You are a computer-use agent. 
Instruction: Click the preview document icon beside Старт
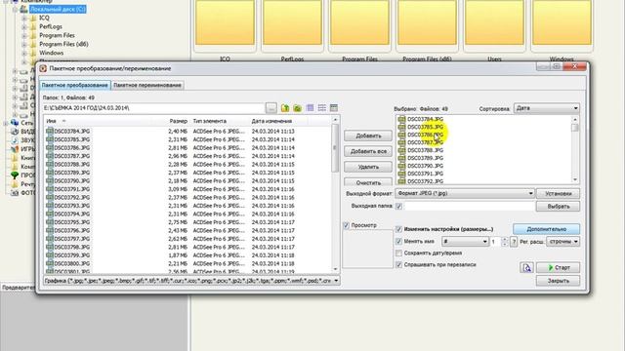[526, 267]
